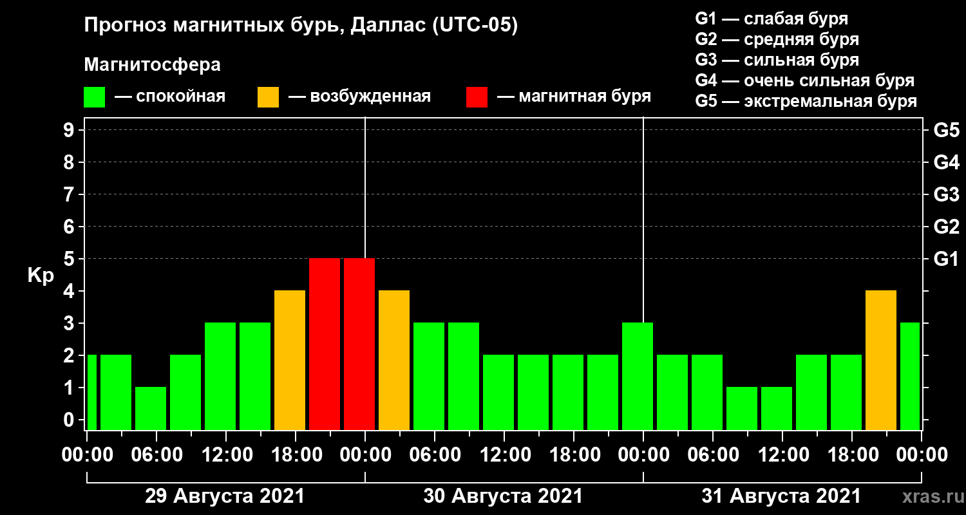Click the «— магнитная буря» legend label

574,97
